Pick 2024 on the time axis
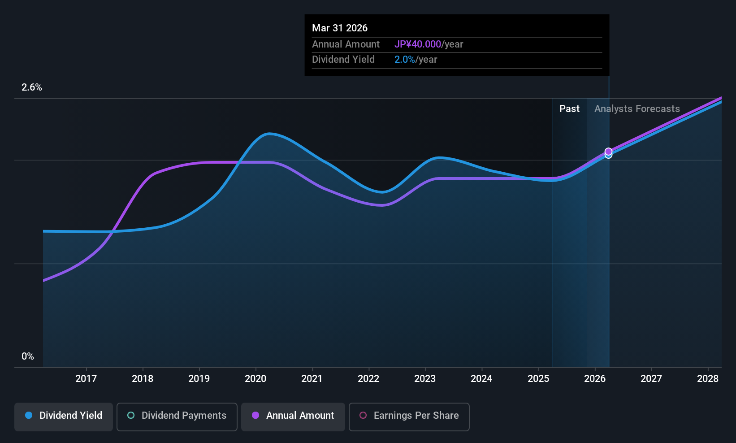The height and width of the screenshot is (443, 736). pyautogui.click(x=481, y=379)
